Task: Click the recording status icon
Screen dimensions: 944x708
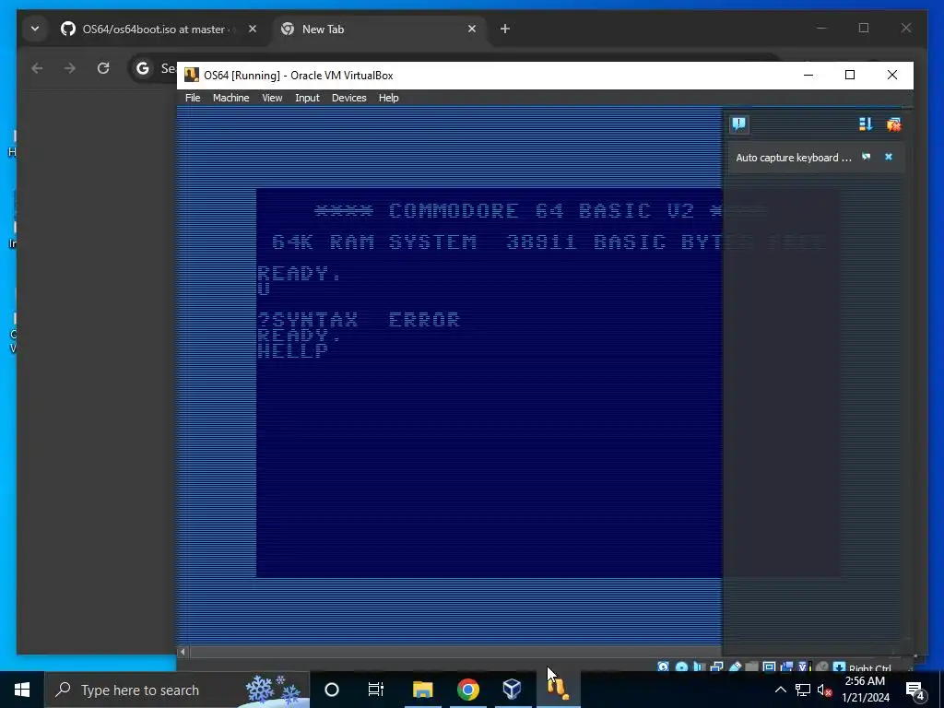Action: coord(787,667)
